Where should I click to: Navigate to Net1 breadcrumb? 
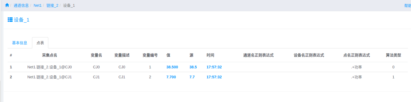tap(37, 5)
